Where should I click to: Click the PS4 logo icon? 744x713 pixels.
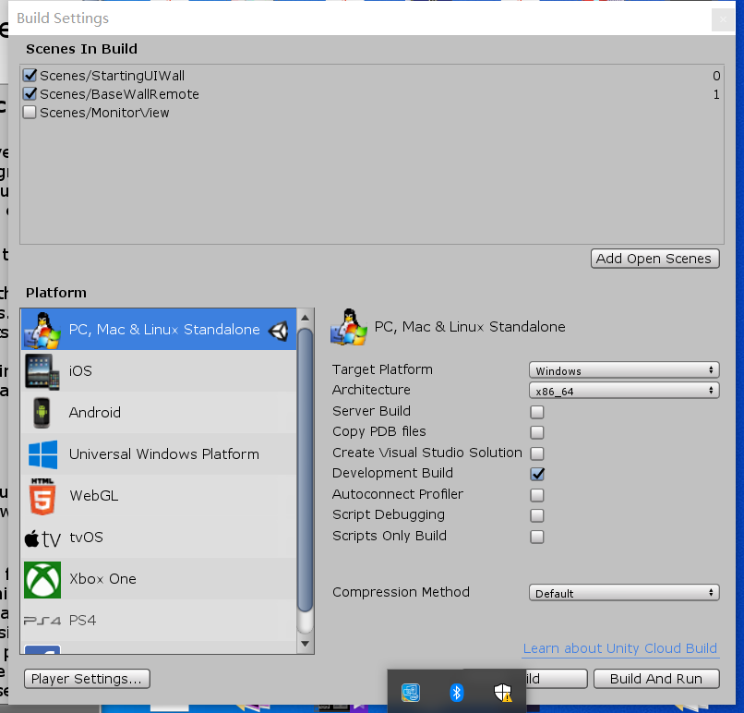(x=42, y=621)
